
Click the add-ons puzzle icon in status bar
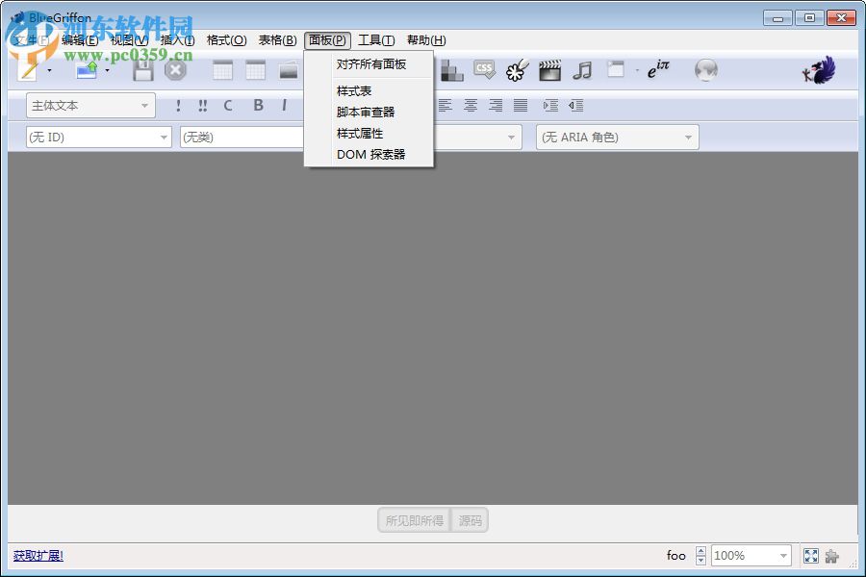click(832, 555)
